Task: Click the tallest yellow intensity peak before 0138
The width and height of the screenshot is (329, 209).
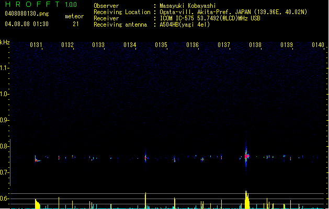Action: [247, 200]
